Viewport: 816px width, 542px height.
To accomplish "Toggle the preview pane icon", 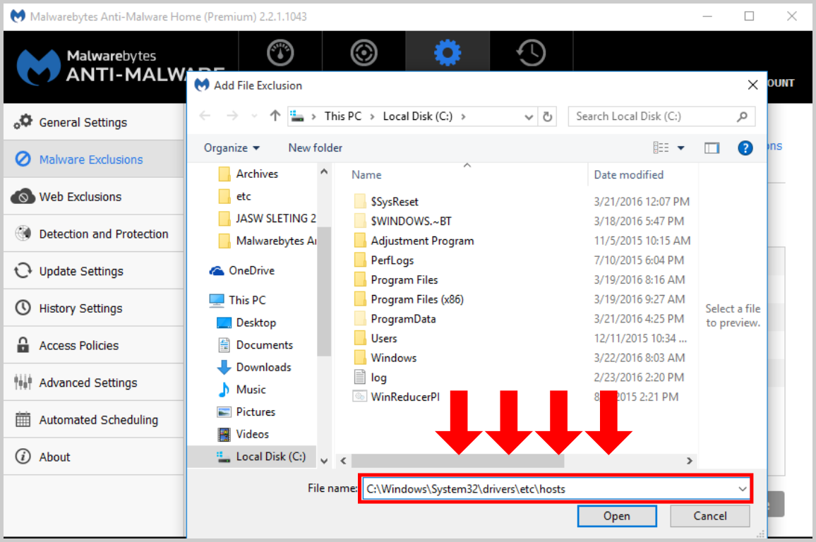I will pyautogui.click(x=712, y=148).
